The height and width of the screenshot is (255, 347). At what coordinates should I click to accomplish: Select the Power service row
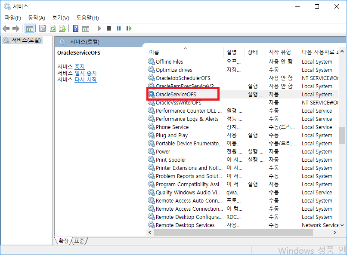click(243, 152)
